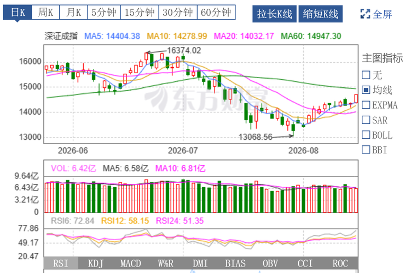405x273 pixels.
Task: Select the 5分钟 chart interval
Action: [x=104, y=12]
